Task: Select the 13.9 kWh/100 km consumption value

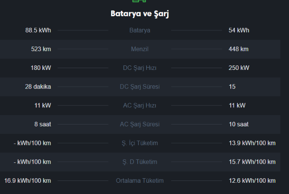Action: pos(252,143)
